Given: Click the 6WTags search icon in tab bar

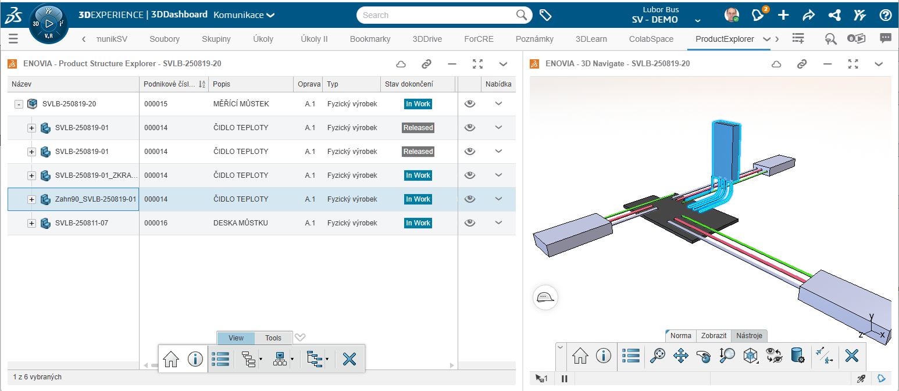Looking at the screenshot, I should (x=830, y=39).
